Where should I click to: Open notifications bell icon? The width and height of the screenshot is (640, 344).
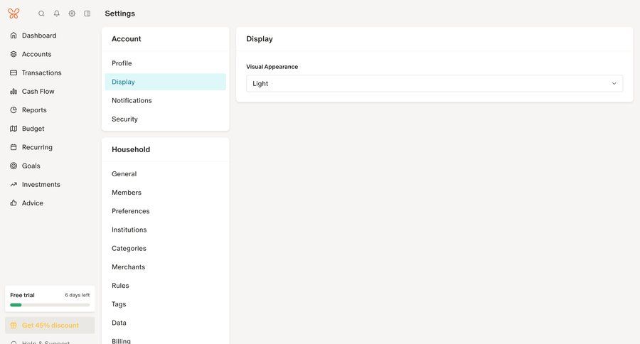pyautogui.click(x=57, y=14)
